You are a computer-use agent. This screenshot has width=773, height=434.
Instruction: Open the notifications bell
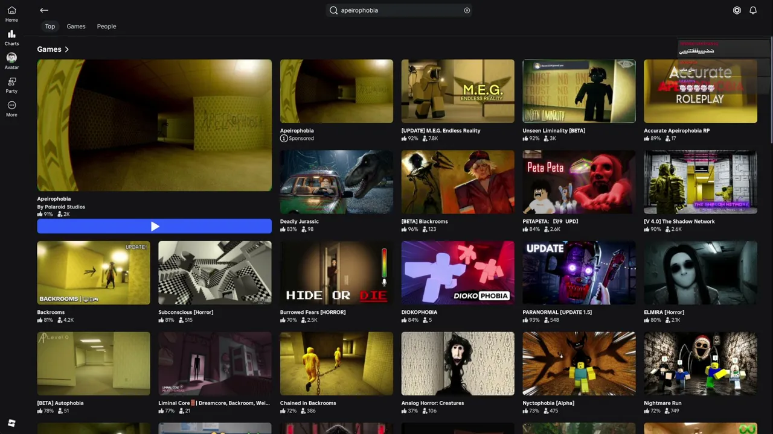click(753, 10)
